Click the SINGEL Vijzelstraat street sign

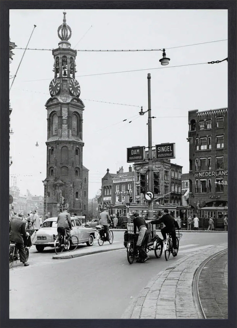pyautogui.click(x=165, y=151)
